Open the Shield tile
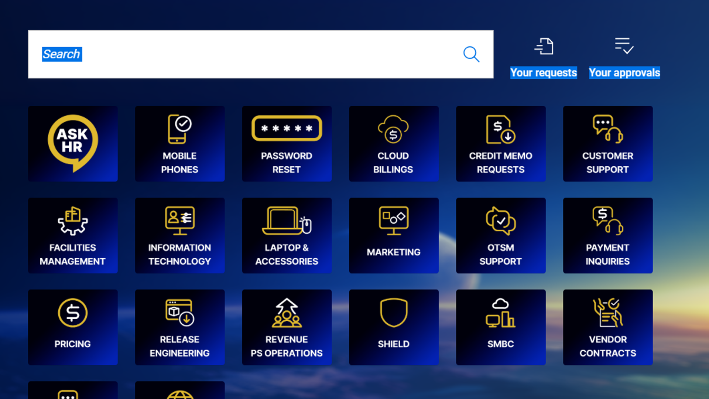The image size is (709, 399). coord(394,327)
